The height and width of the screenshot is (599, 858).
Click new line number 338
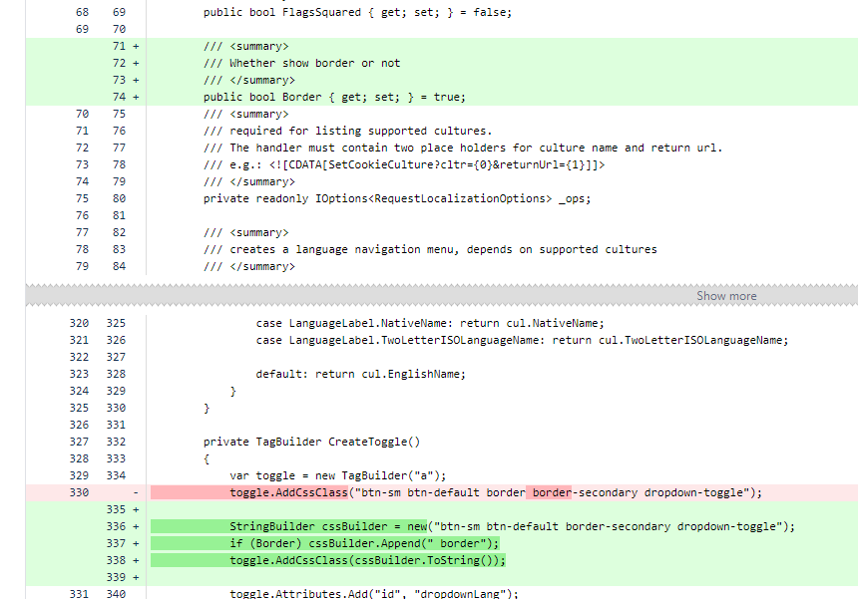116,560
